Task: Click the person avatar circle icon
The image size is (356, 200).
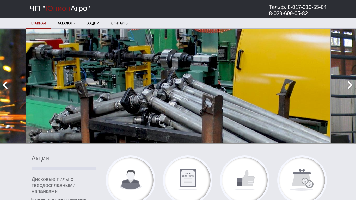Action: [x=131, y=180]
